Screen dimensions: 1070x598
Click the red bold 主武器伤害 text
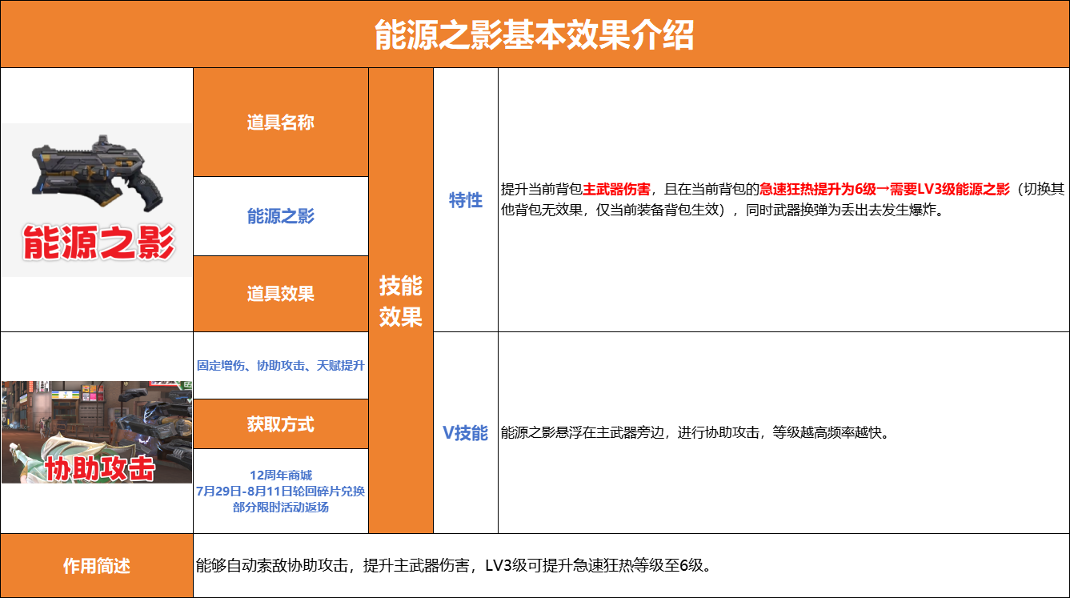(616, 191)
